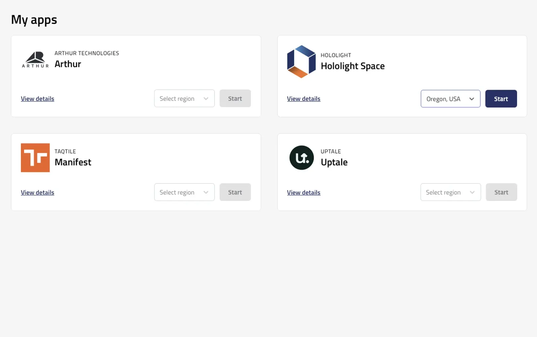Expand the Oregon, USA region selector
The image size is (537, 337).
450,99
